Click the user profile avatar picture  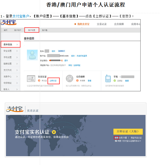[32, 55]
